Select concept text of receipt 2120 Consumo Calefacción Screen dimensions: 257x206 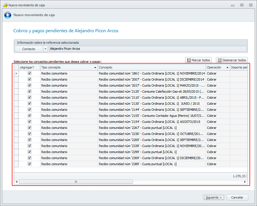152,91
